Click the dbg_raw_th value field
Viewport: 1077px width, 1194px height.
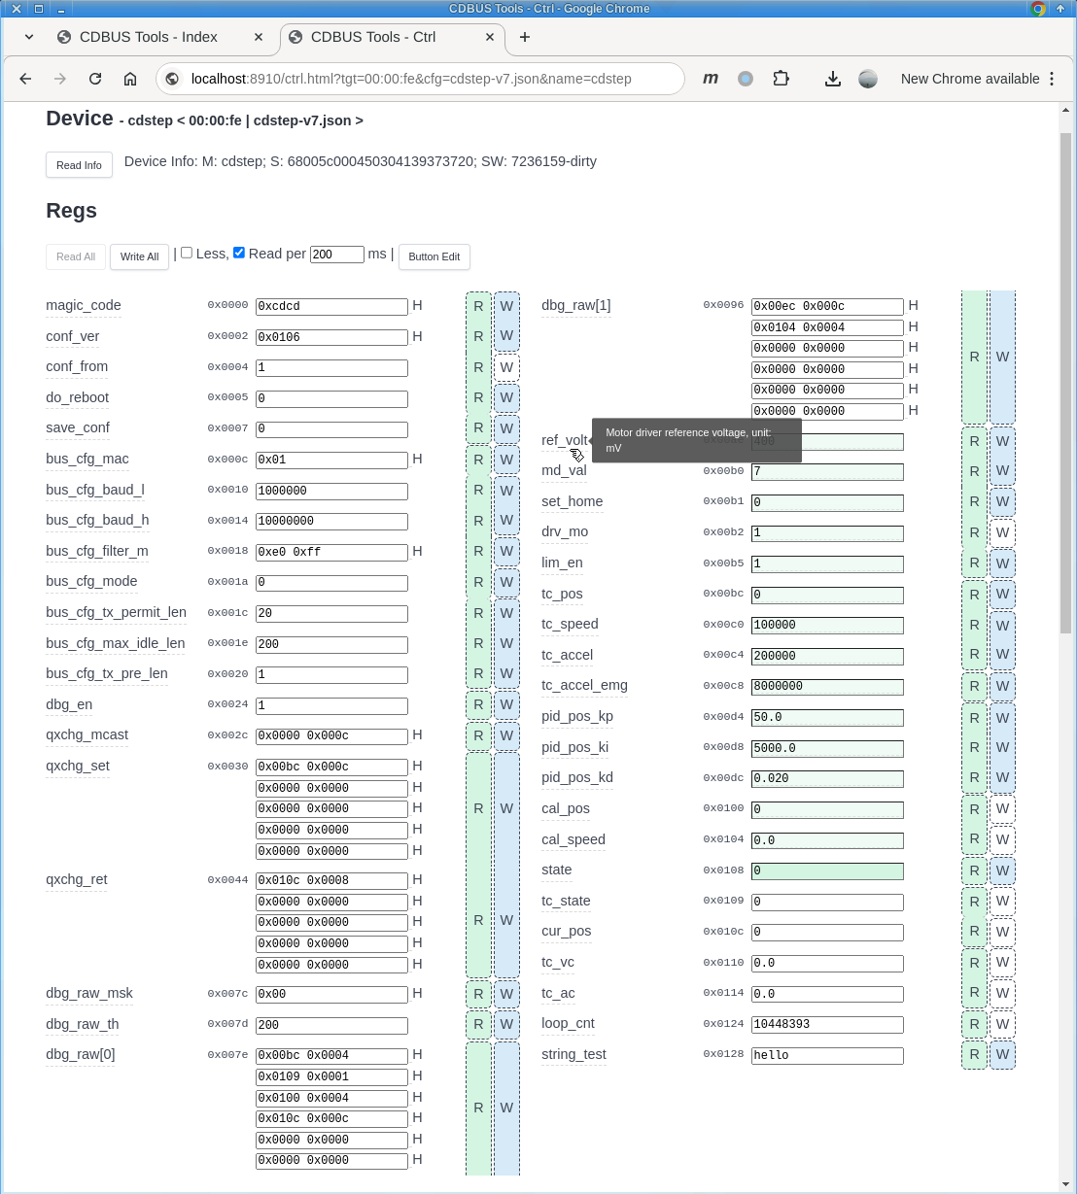(331, 1025)
